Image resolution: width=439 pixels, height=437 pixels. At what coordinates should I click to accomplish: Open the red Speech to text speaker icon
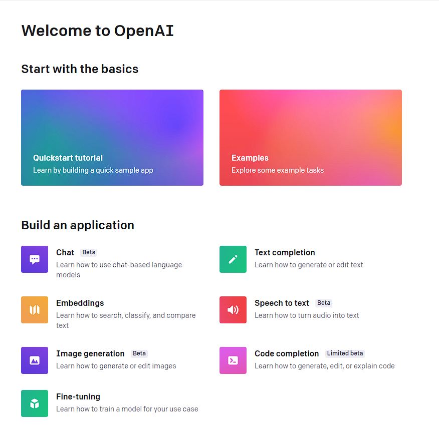click(233, 310)
